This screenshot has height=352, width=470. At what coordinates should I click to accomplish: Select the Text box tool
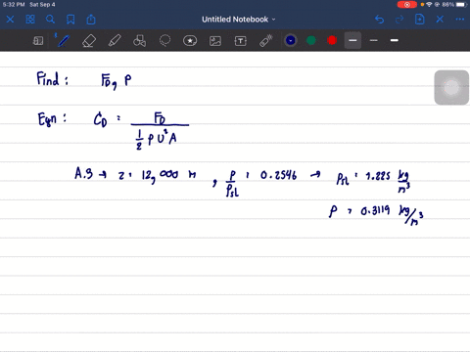tap(241, 41)
